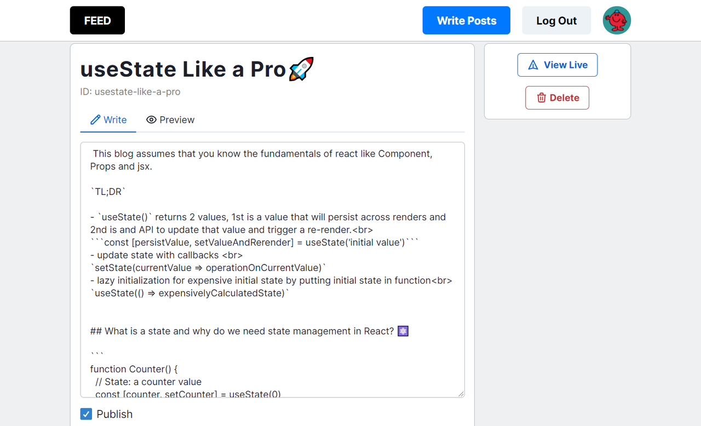Uncheck the Publish checkbox
This screenshot has width=701, height=426.
[86, 414]
